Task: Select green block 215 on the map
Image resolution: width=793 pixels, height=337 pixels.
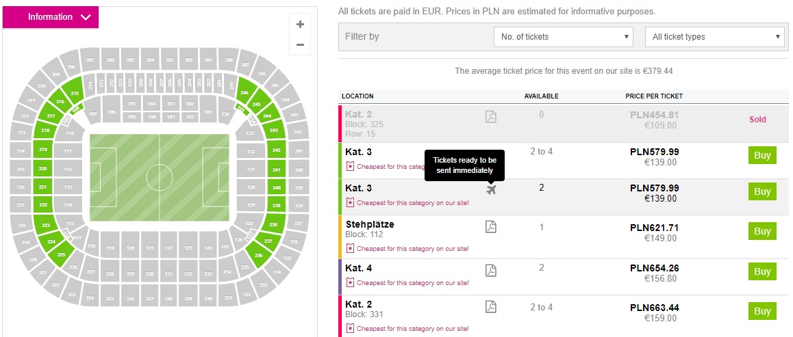Action: coord(75,94)
